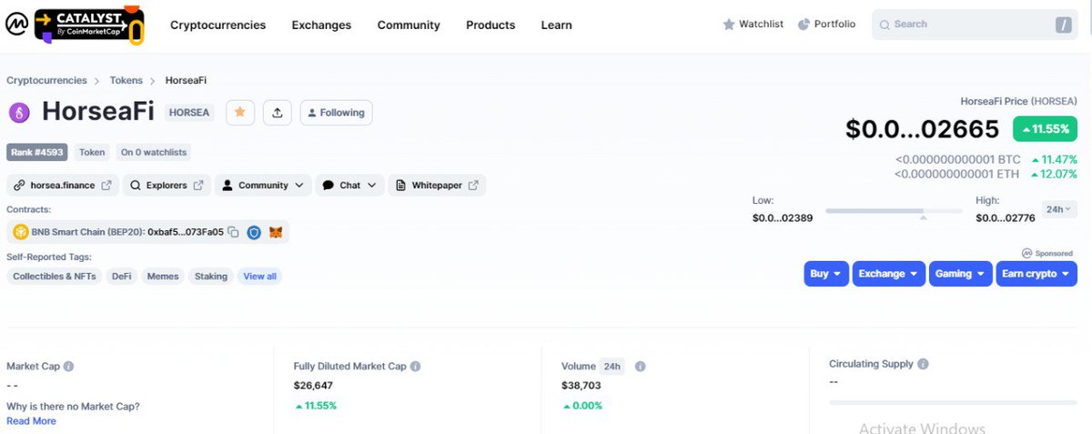1092x434 pixels.
Task: Click the blue shield Trust Wallet icon
Action: click(x=254, y=232)
